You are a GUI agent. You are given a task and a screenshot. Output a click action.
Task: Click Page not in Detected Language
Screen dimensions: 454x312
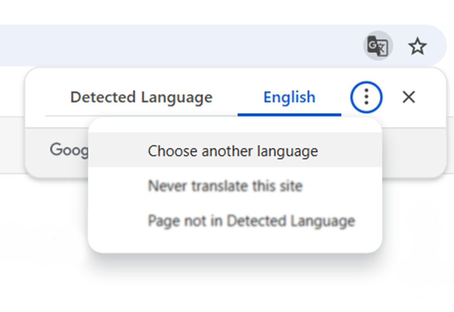251,221
